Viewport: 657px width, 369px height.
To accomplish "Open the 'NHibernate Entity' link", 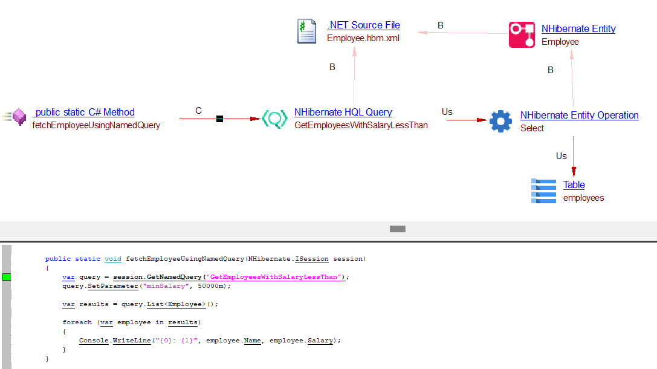I will [578, 29].
